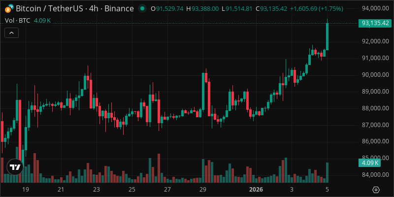Viewport: 394px width, 197px height.
Task: Click the 2026 date label on time axis
Action: click(256, 190)
